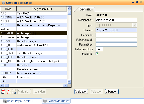The image size is (144, 104).
Task: Click the list's vertical scrollbar down arrow
Action: click(69, 81)
